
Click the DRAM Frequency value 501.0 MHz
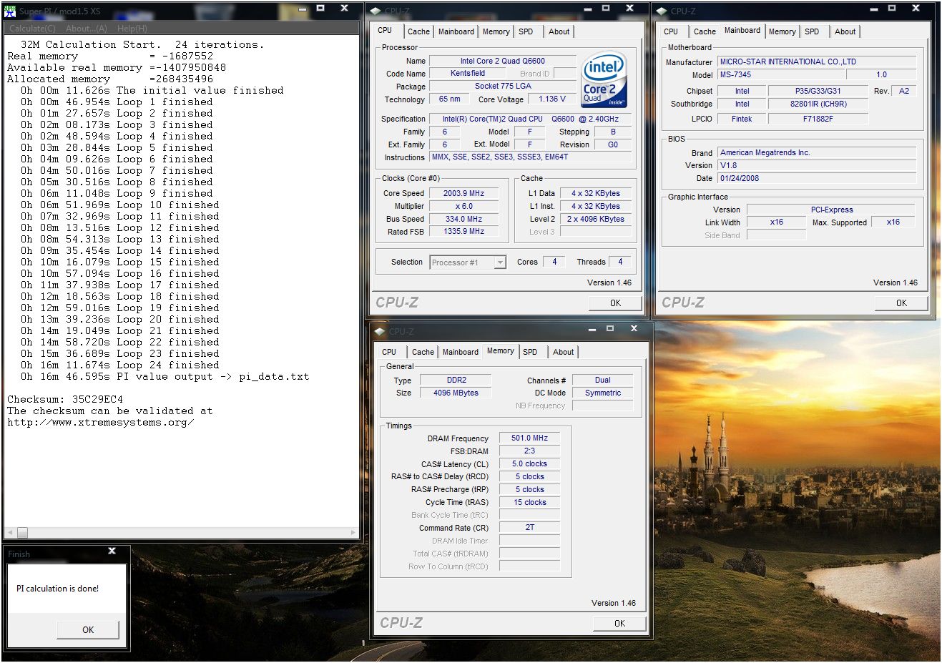tap(529, 438)
